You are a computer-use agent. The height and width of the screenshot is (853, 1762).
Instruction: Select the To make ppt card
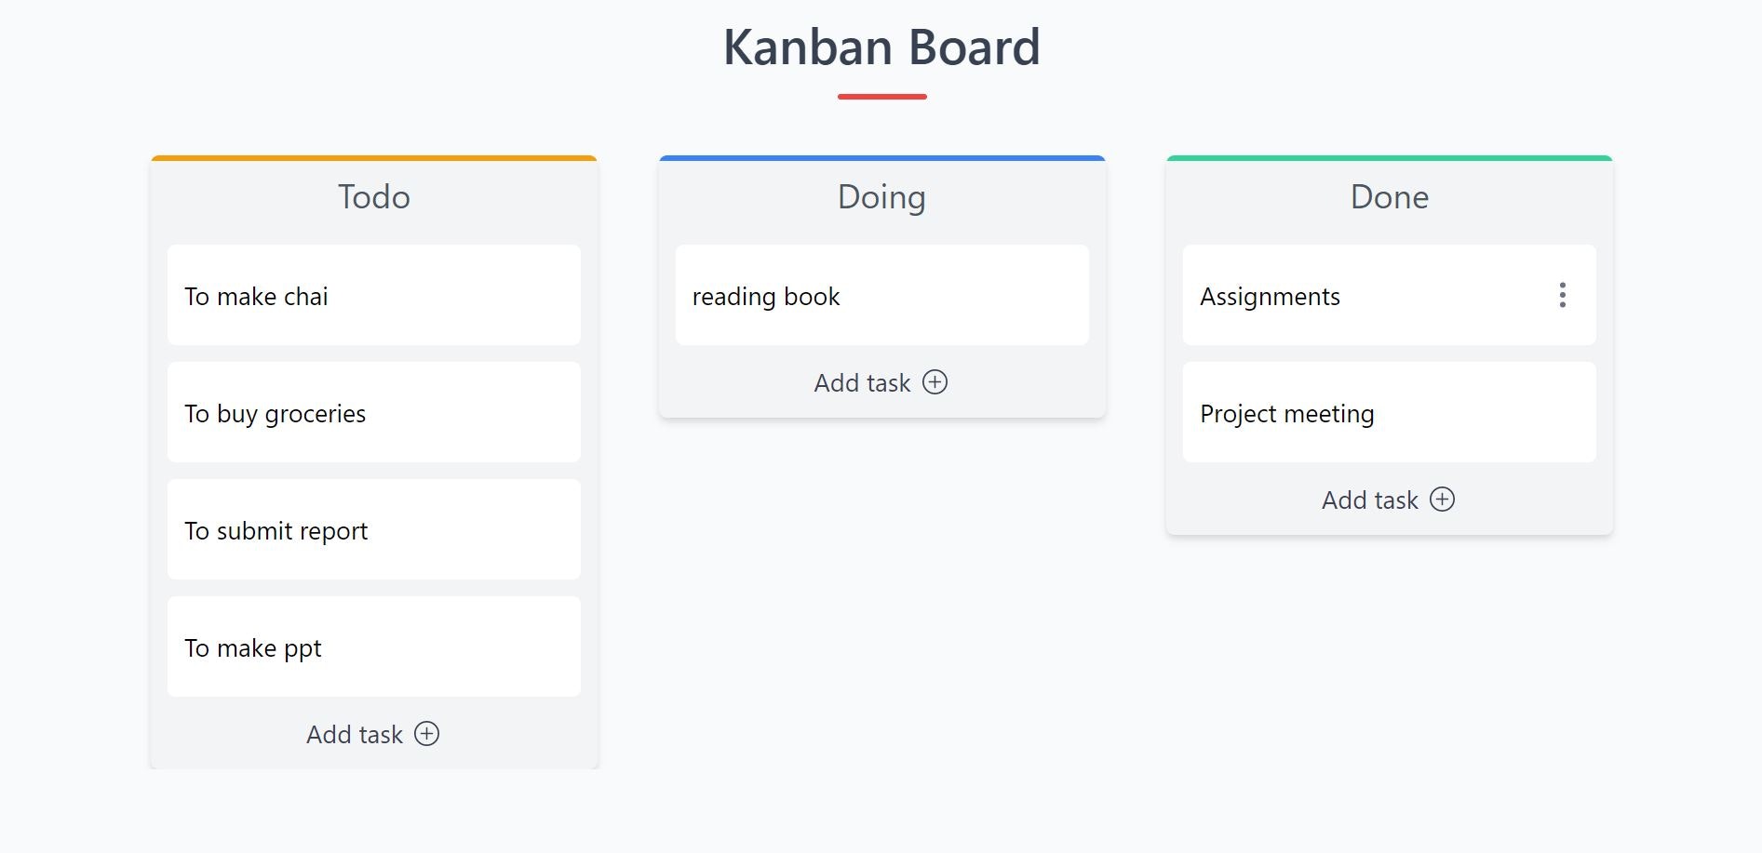click(x=374, y=646)
